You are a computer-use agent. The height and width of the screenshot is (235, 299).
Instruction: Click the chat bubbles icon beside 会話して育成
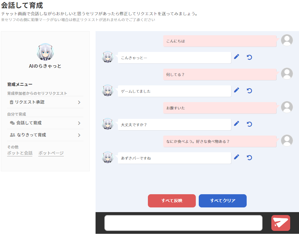(12, 123)
